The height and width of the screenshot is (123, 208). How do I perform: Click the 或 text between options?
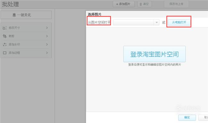[164, 22]
